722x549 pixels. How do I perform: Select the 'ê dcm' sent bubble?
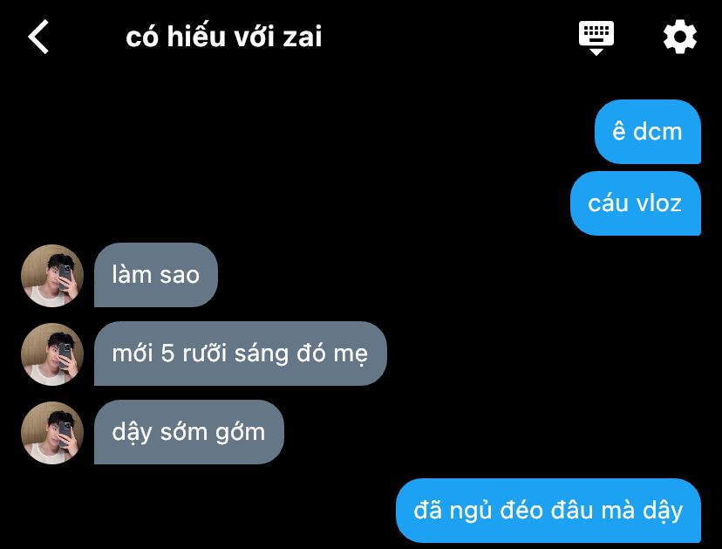coord(647,132)
